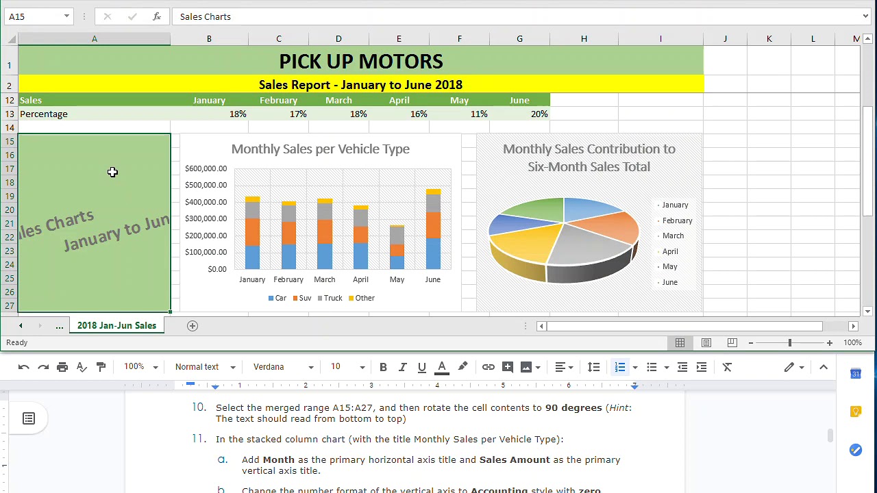Select column B header
The height and width of the screenshot is (493, 877).
coord(209,39)
